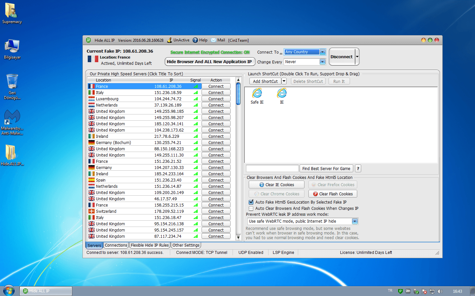Toggle Auto Fake Html5 GeoLocation checkbox
Image resolution: width=475 pixels, height=296 pixels.
click(251, 202)
